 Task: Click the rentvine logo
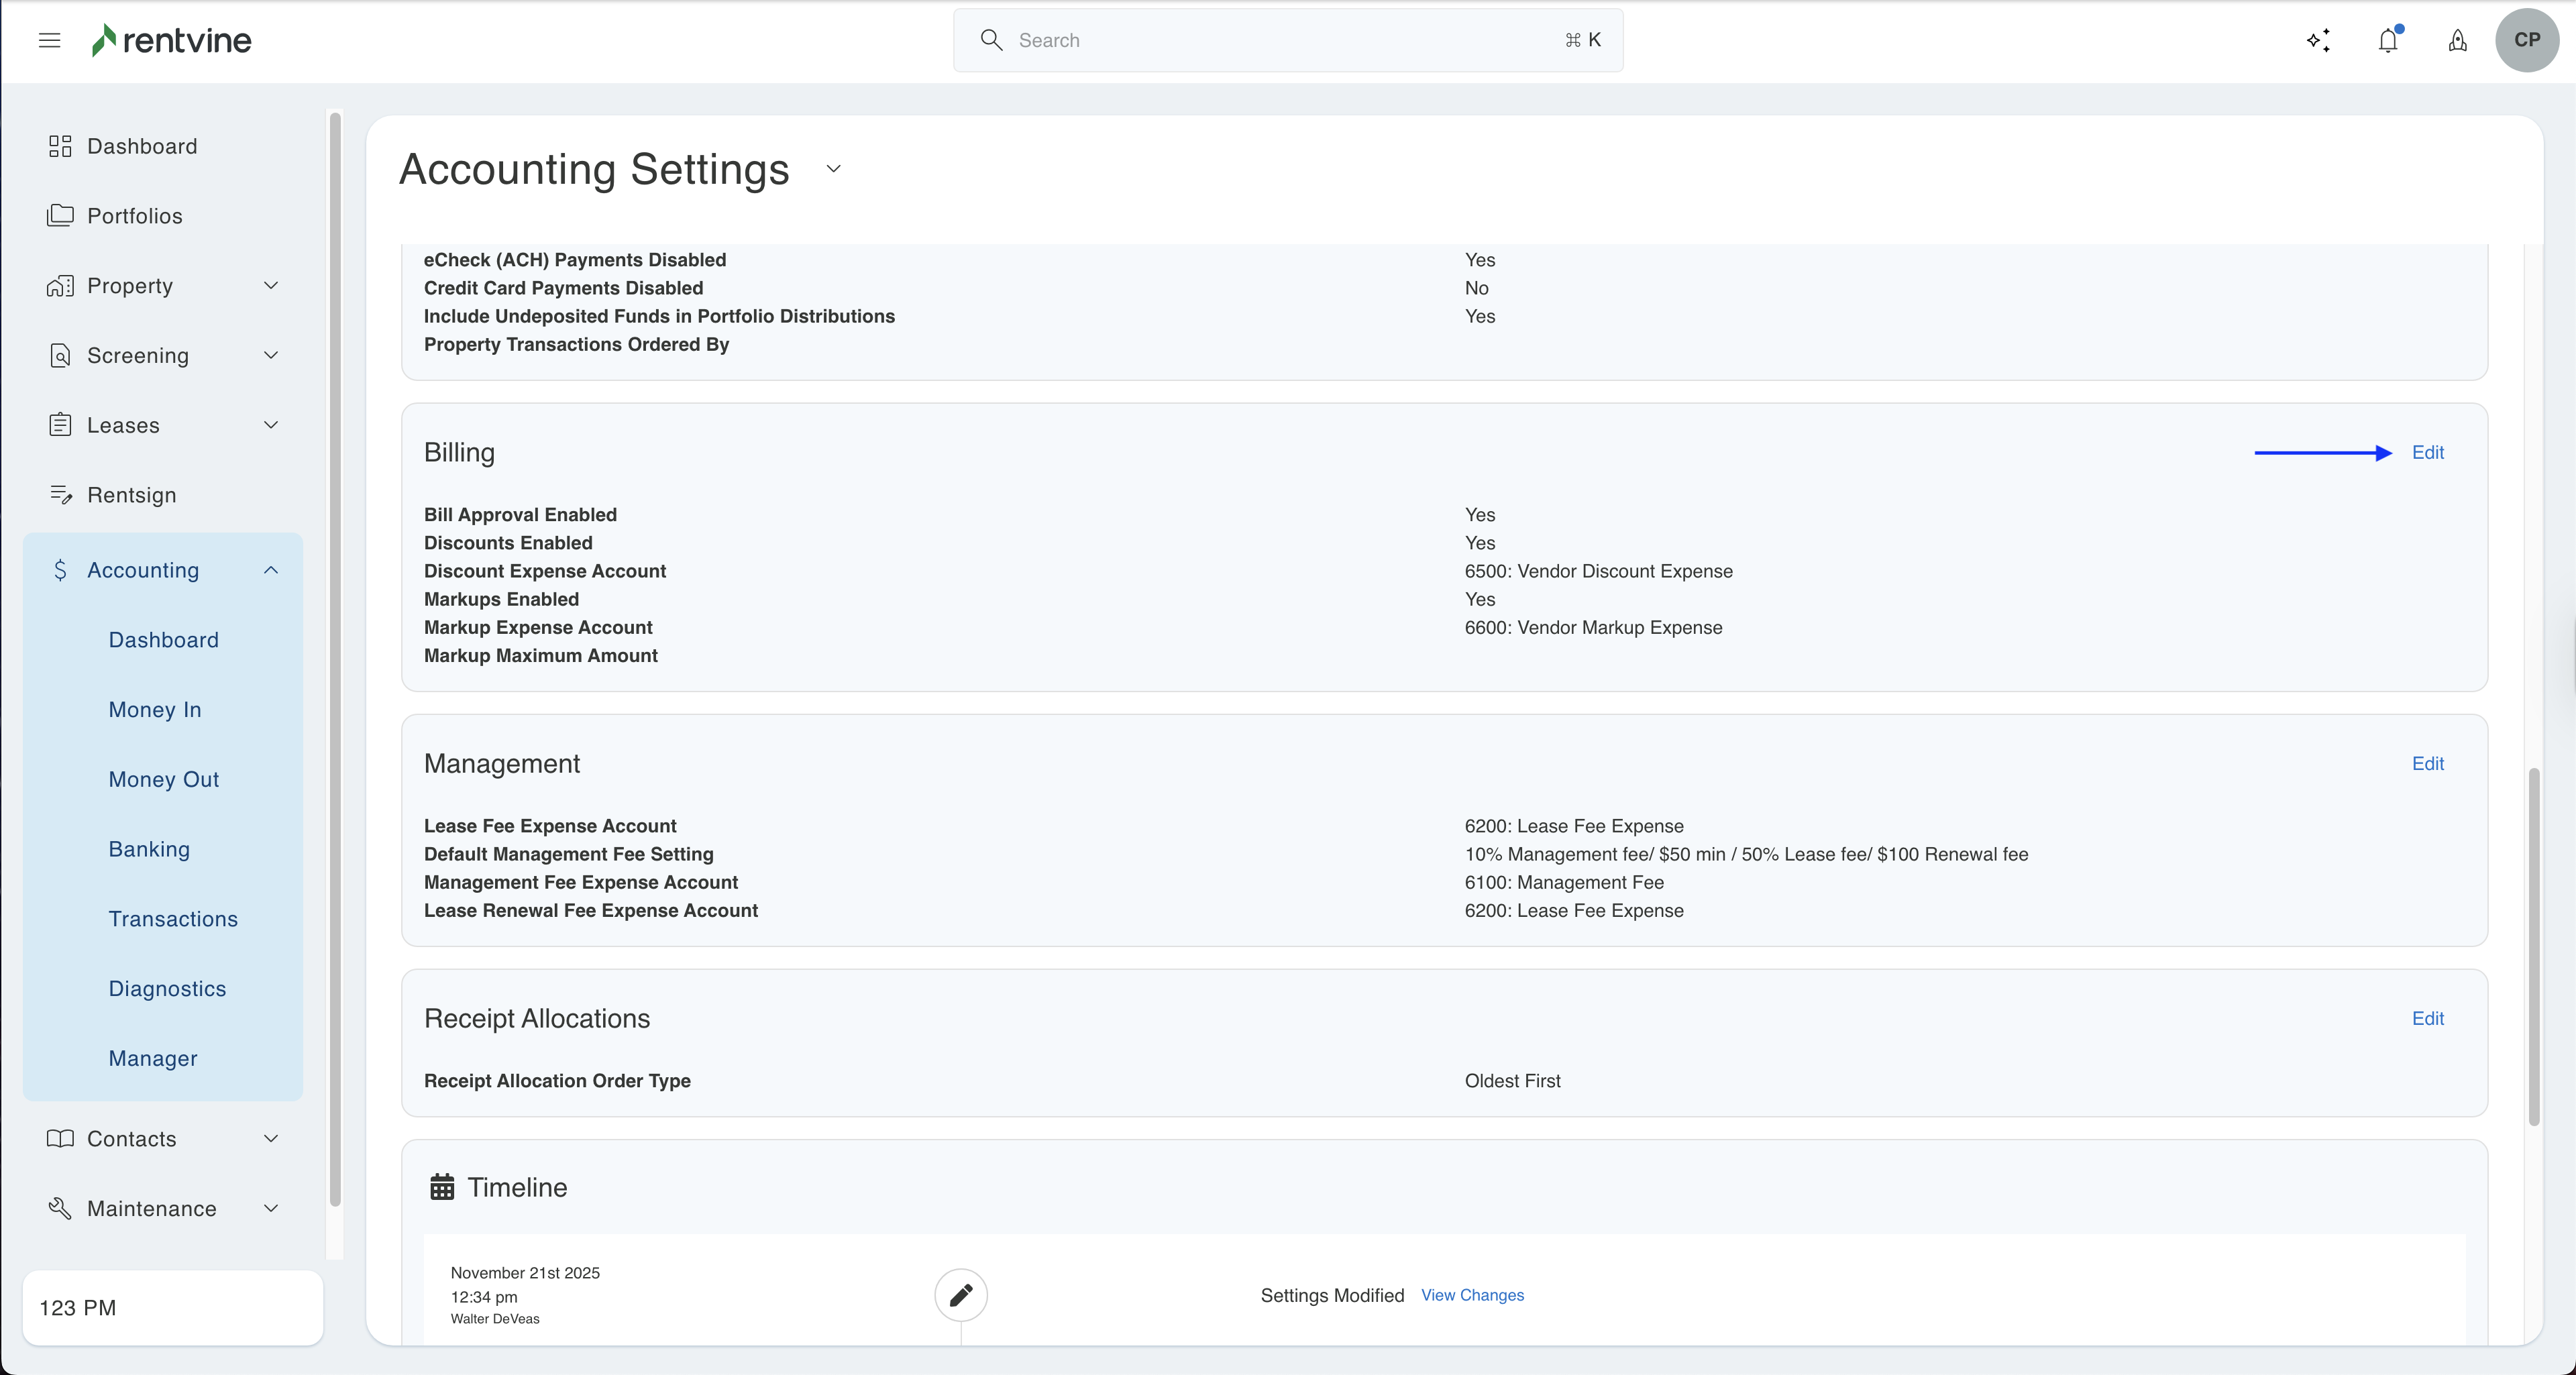click(172, 40)
